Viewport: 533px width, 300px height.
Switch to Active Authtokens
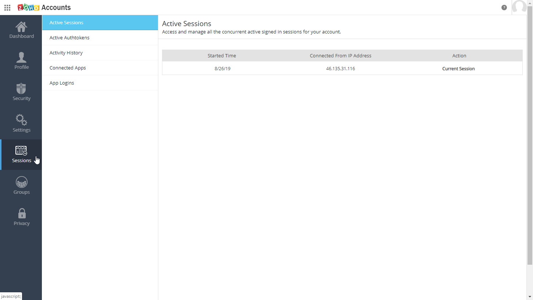pos(69,37)
